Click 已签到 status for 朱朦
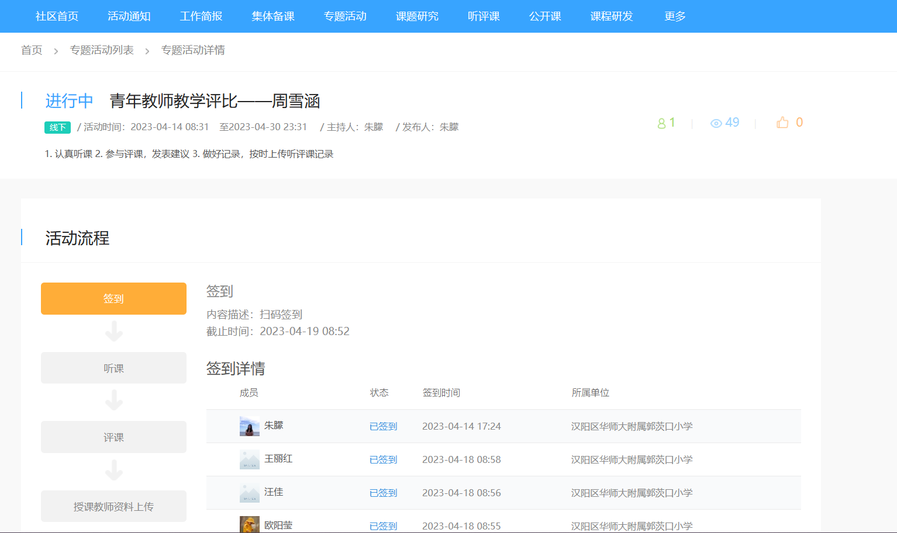 (383, 427)
